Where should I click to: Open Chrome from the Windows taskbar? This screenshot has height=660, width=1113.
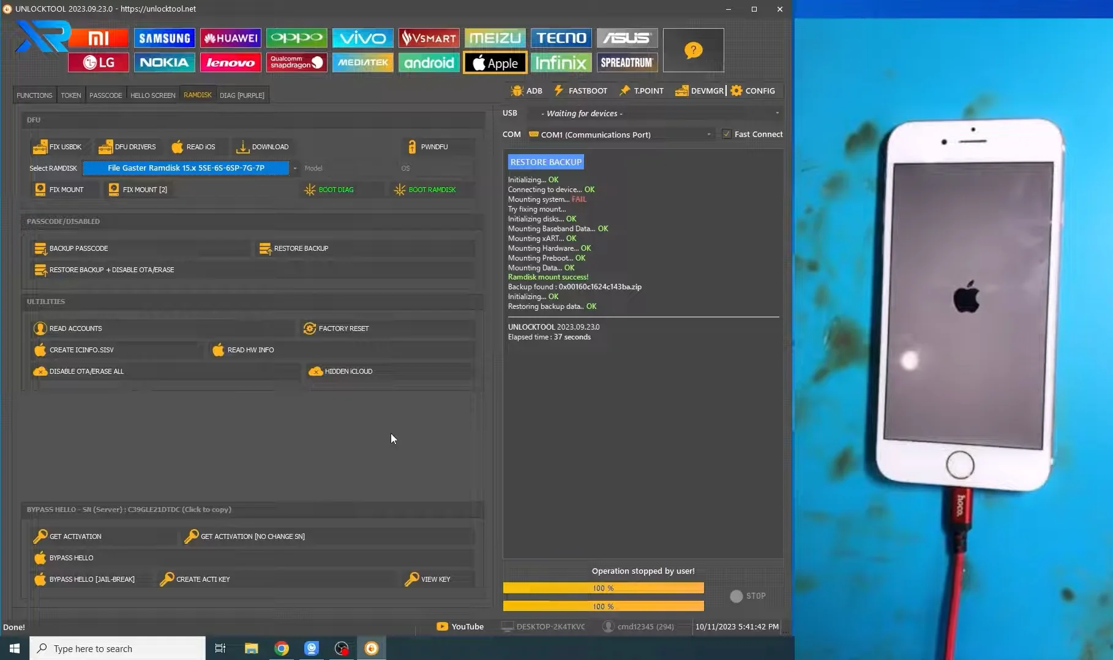point(282,648)
